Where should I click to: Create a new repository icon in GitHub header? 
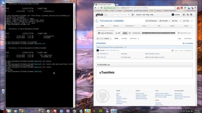184,15
